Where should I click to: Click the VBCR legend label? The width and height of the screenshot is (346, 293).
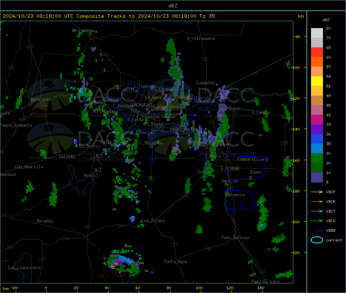tap(331, 201)
